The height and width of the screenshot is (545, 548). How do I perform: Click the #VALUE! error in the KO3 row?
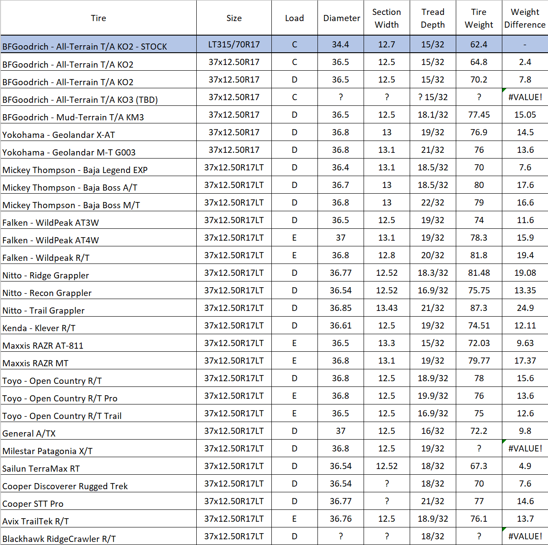[525, 97]
